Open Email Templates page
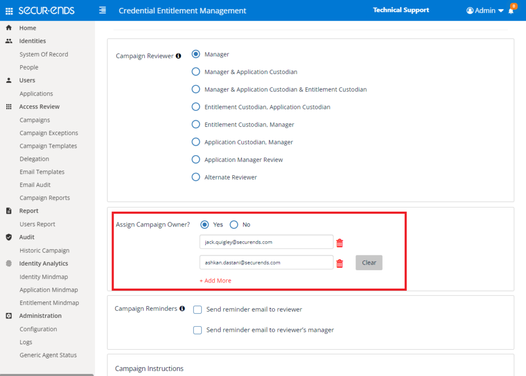526x376 pixels. [x=42, y=172]
